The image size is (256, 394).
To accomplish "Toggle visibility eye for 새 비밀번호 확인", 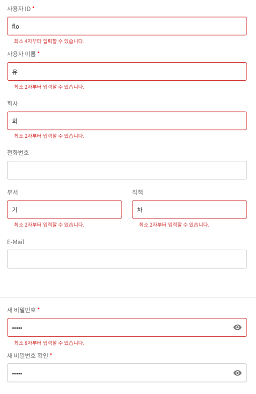I will (x=237, y=373).
